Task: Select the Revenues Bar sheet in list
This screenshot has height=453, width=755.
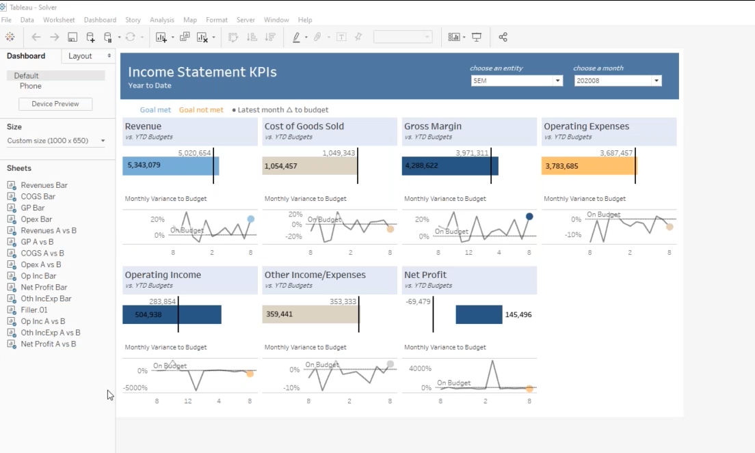Action: click(44, 185)
